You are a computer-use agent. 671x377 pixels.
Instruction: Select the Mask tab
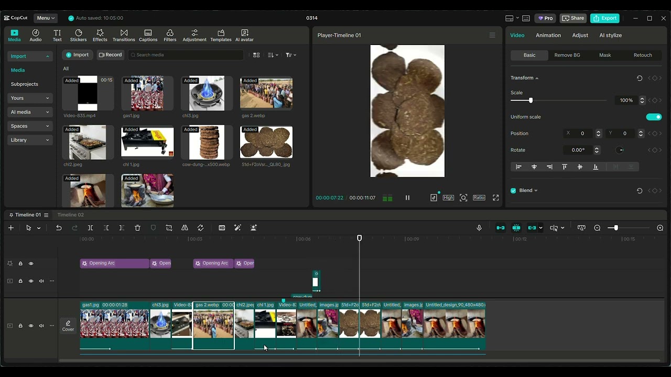(605, 55)
